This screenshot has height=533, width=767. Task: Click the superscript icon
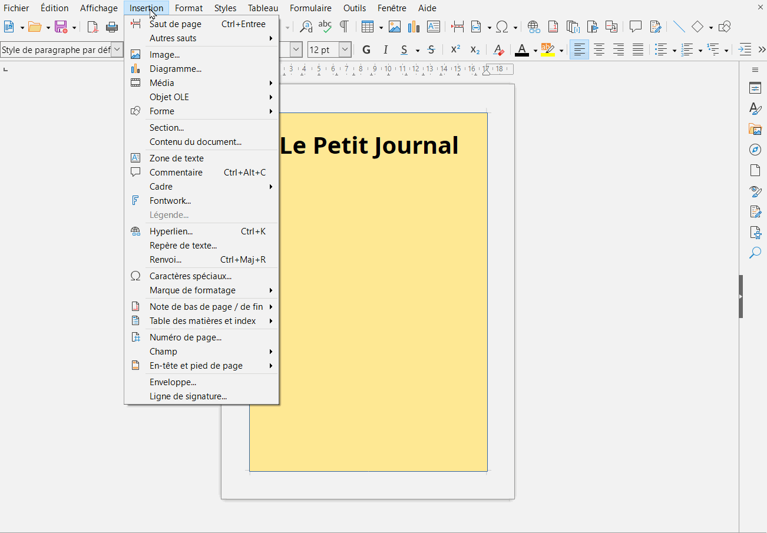[455, 50]
